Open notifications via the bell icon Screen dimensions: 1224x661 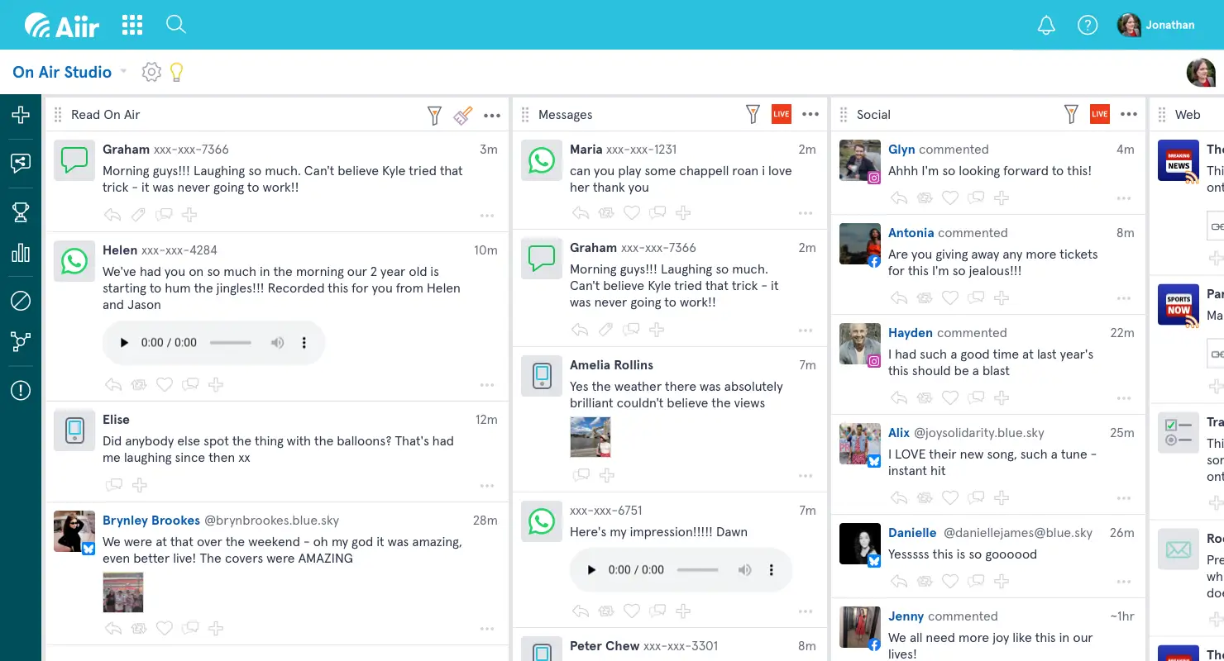pos(1045,25)
